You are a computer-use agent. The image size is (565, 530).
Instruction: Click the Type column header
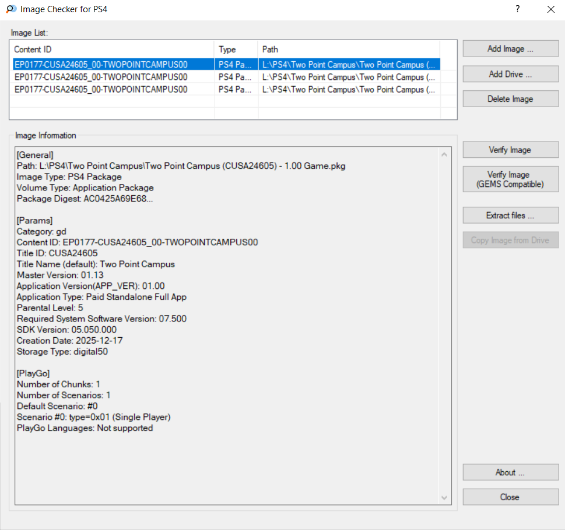236,50
